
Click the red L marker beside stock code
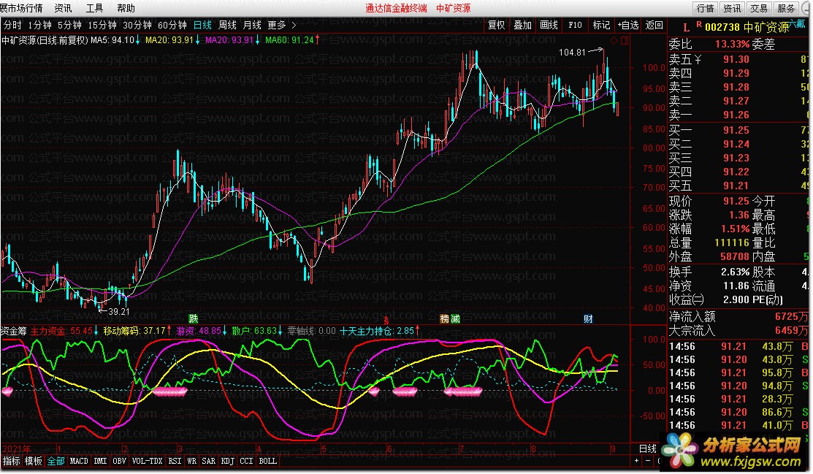[x=687, y=28]
